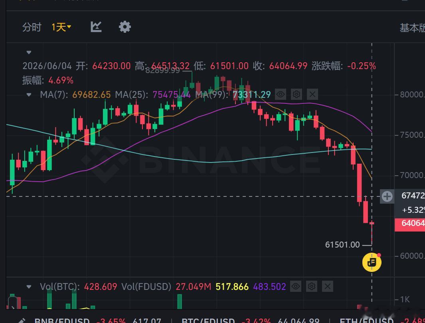Remove the MA indicator with X

pyautogui.click(x=312, y=94)
